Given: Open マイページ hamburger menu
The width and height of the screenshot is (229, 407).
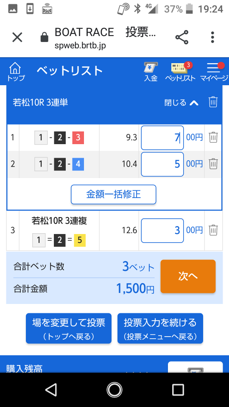Looking at the screenshot, I should point(214,72).
